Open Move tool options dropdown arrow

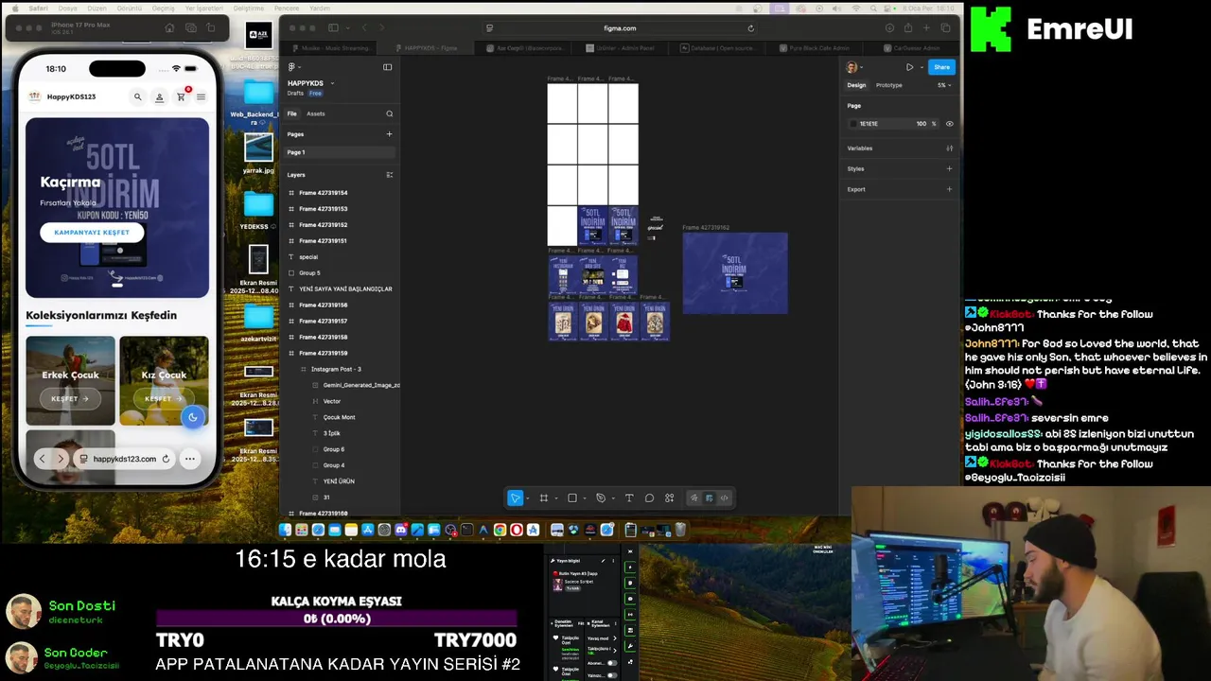tap(527, 498)
